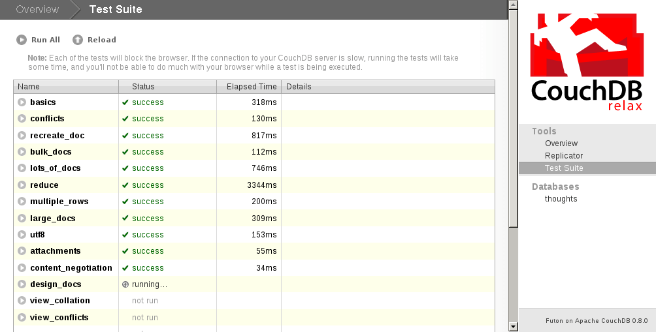Image resolution: width=656 pixels, height=332 pixels.
Task: Click the utf8 row play icon
Action: click(x=22, y=234)
